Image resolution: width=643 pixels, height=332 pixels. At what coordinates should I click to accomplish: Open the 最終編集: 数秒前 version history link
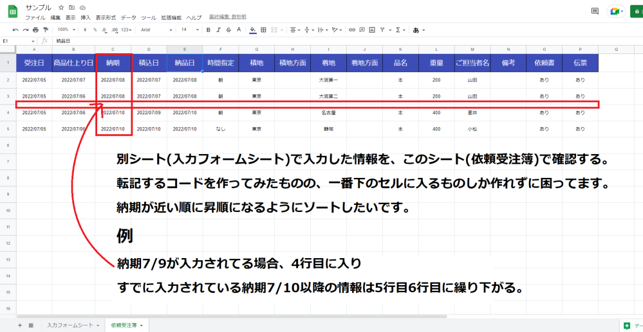click(x=228, y=17)
